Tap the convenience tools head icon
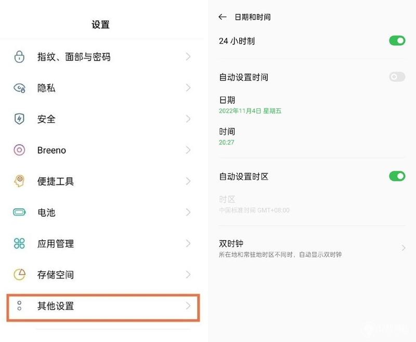Screen dimensions: 416x342 19,181
